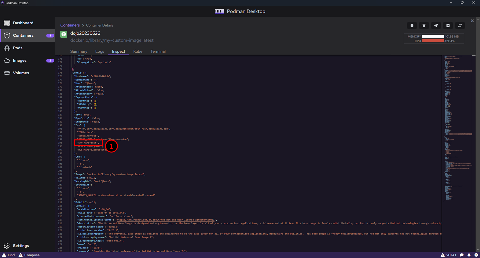The height and width of the screenshot is (258, 480).
Task: Close the container details panel
Action: (472, 21)
